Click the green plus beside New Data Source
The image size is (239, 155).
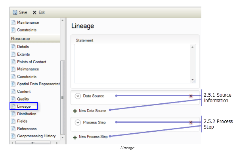[x=75, y=111]
